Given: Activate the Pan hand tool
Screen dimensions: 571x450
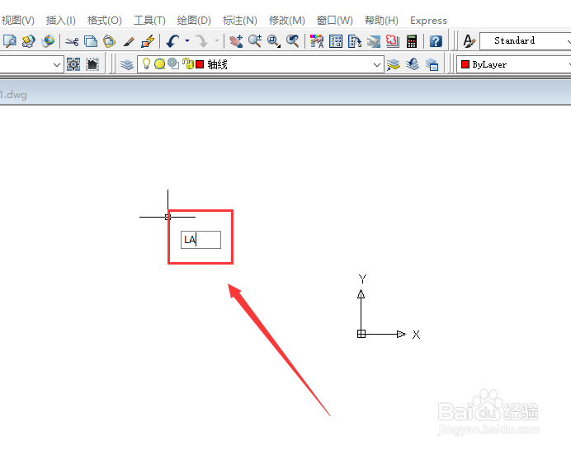Looking at the screenshot, I should [236, 41].
